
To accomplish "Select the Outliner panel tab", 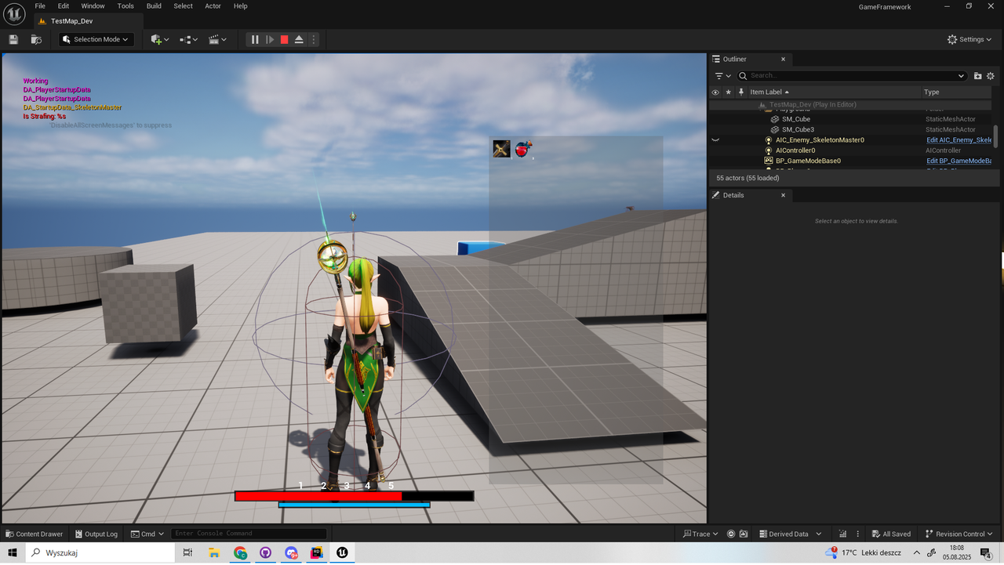I will pyautogui.click(x=735, y=59).
